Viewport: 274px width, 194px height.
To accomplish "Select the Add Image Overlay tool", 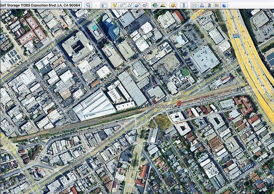I will click(x=137, y=5).
